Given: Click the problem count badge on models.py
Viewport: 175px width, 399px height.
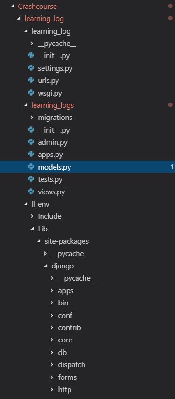Looking at the screenshot, I should [172, 167].
